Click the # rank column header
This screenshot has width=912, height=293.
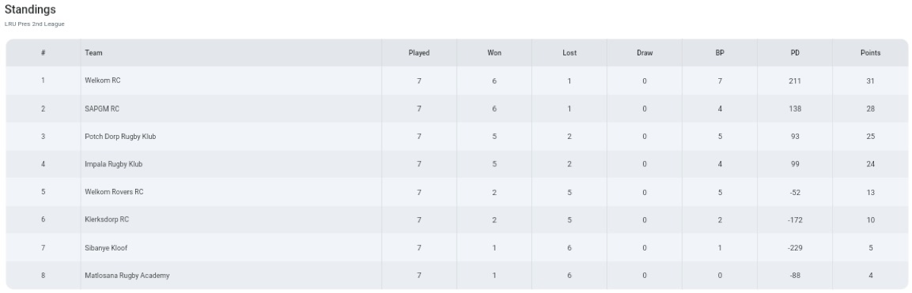pos(43,53)
